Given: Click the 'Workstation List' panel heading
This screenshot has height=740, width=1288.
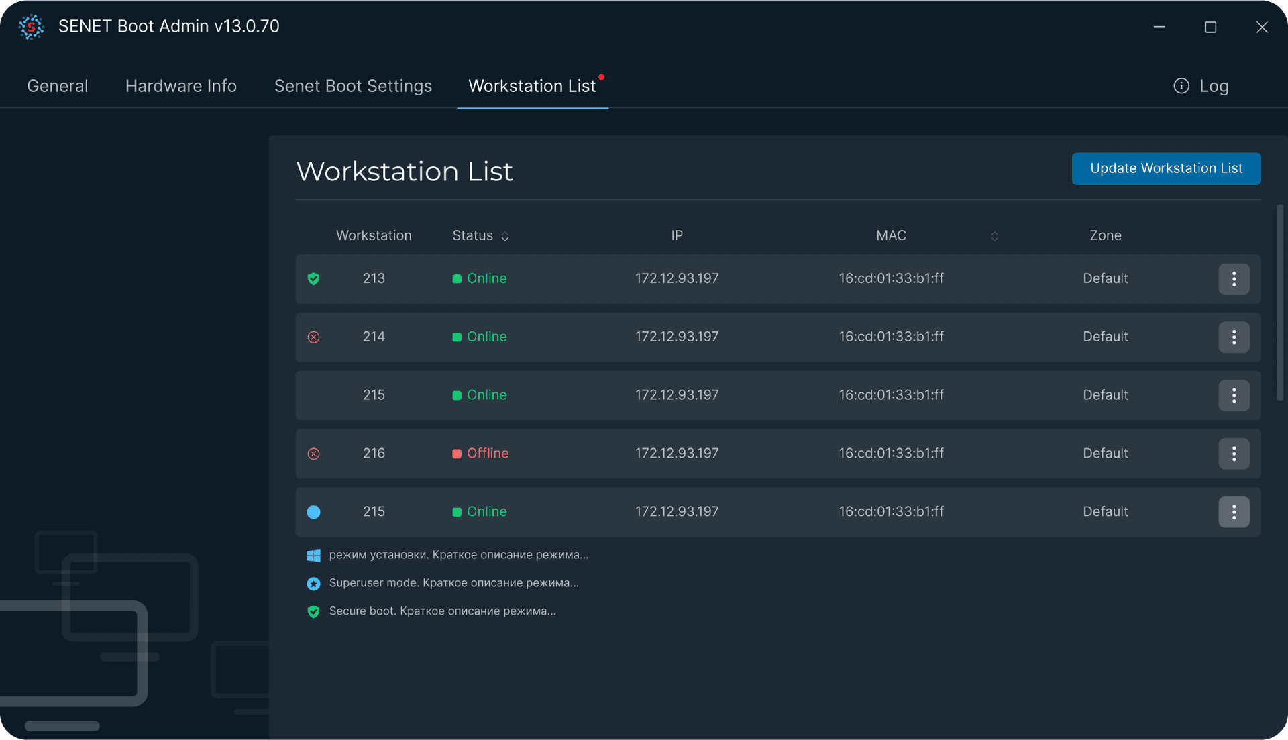Looking at the screenshot, I should click(405, 172).
